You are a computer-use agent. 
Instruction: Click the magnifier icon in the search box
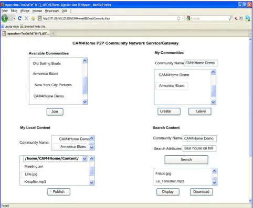click(230, 18)
